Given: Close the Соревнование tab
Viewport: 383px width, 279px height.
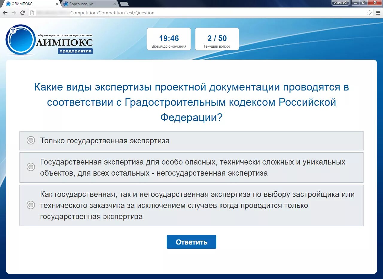Looking at the screenshot, I should click(x=114, y=4).
